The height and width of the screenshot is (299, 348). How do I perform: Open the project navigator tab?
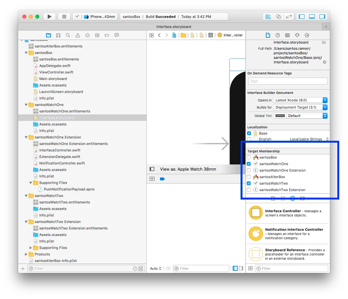[48, 35]
